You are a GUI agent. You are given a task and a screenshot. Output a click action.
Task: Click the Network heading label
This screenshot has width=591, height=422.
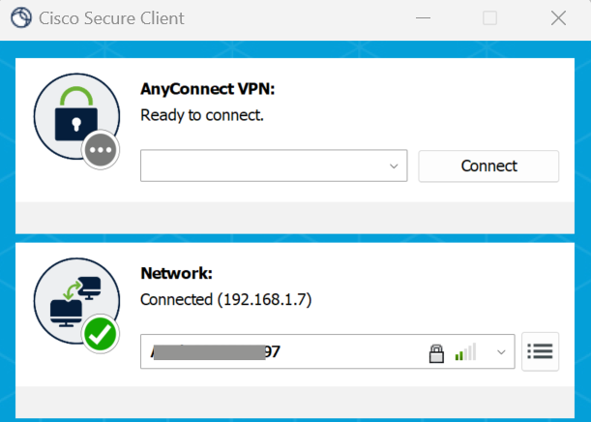(176, 273)
